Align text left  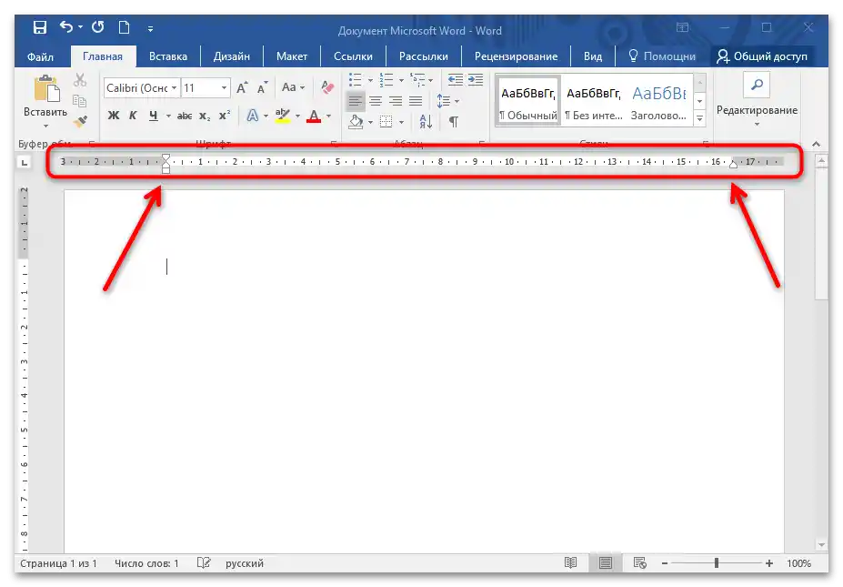click(355, 101)
